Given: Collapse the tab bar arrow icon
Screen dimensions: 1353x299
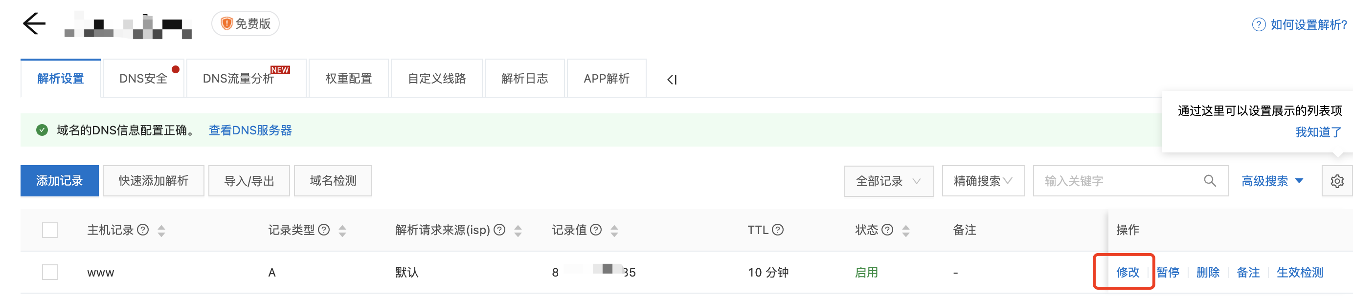Looking at the screenshot, I should tap(672, 79).
